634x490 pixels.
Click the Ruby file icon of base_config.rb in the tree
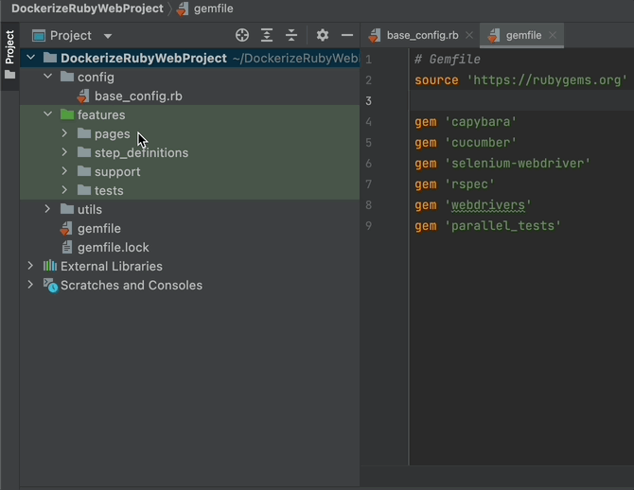click(83, 96)
